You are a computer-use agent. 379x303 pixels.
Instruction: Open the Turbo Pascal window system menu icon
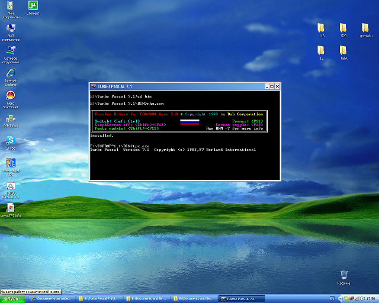coord(94,86)
